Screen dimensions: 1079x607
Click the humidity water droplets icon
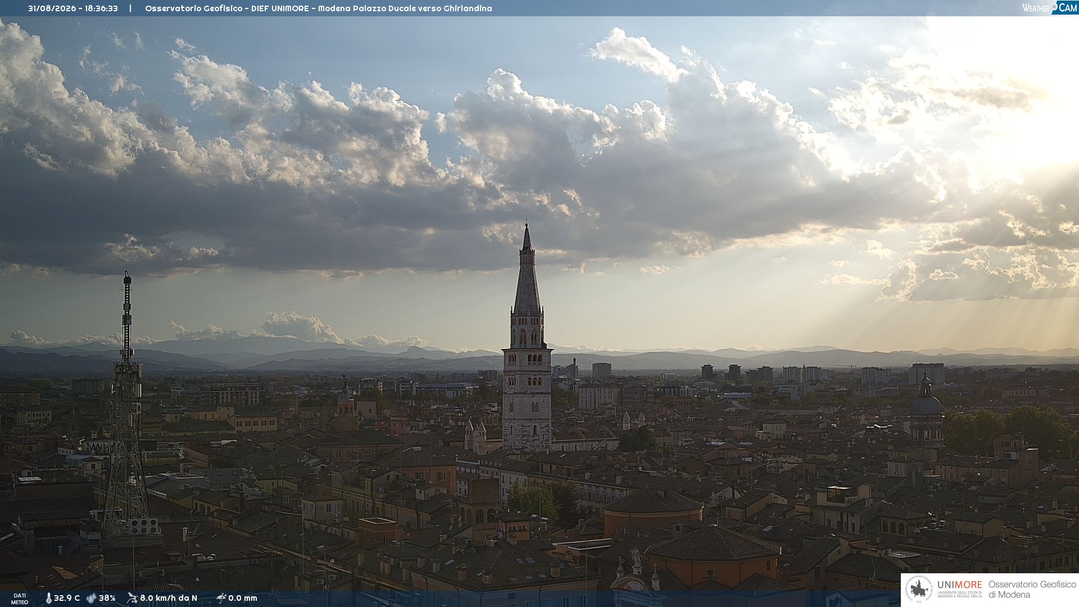click(x=91, y=599)
